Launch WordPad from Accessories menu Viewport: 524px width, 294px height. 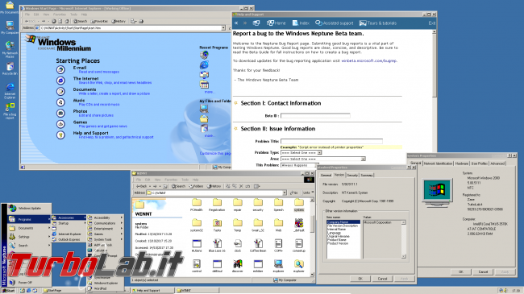pyautogui.click(x=105, y=288)
